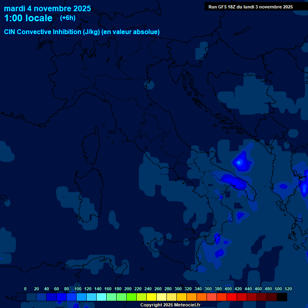Image resolution: width=308 pixels, height=308 pixels.
Task: Choose the pure red legend swatch near 400
Action: coord(232,297)
